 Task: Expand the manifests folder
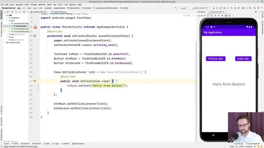coord(7,18)
